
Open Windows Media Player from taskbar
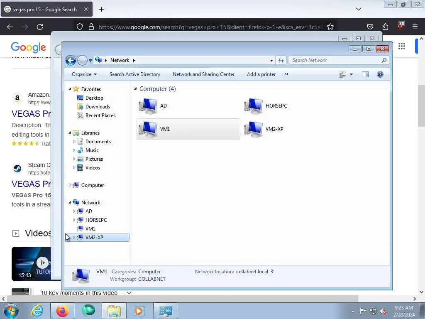[139, 311]
